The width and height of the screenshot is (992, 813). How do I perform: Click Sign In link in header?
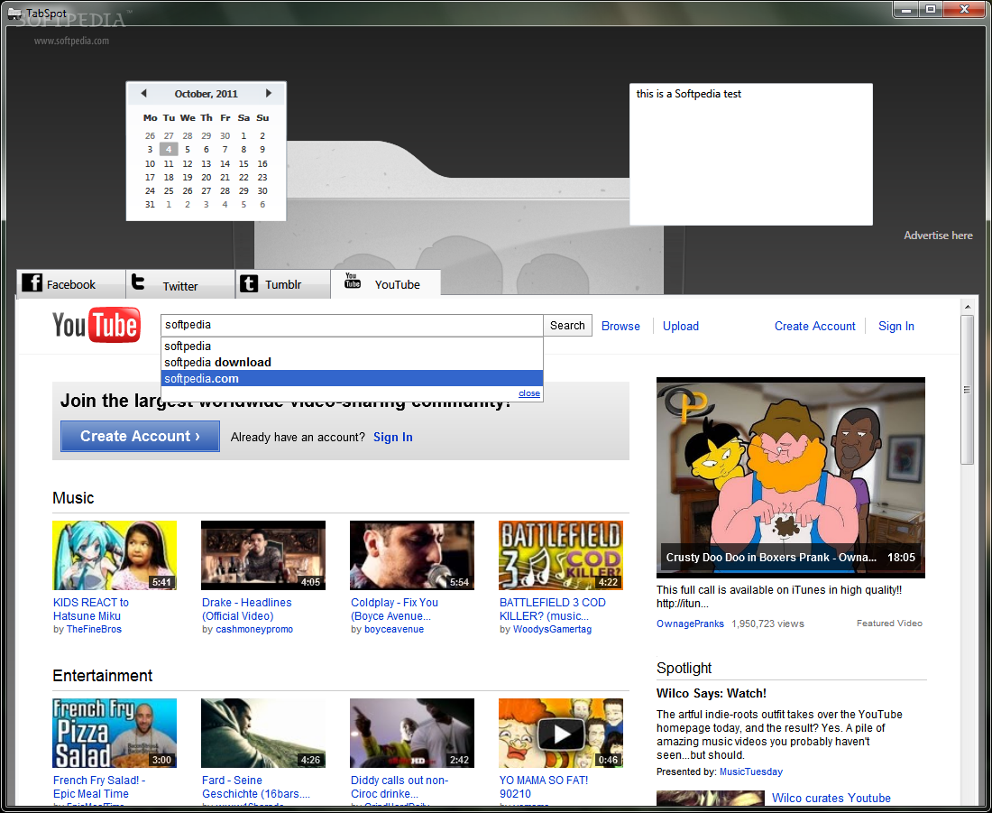click(896, 326)
